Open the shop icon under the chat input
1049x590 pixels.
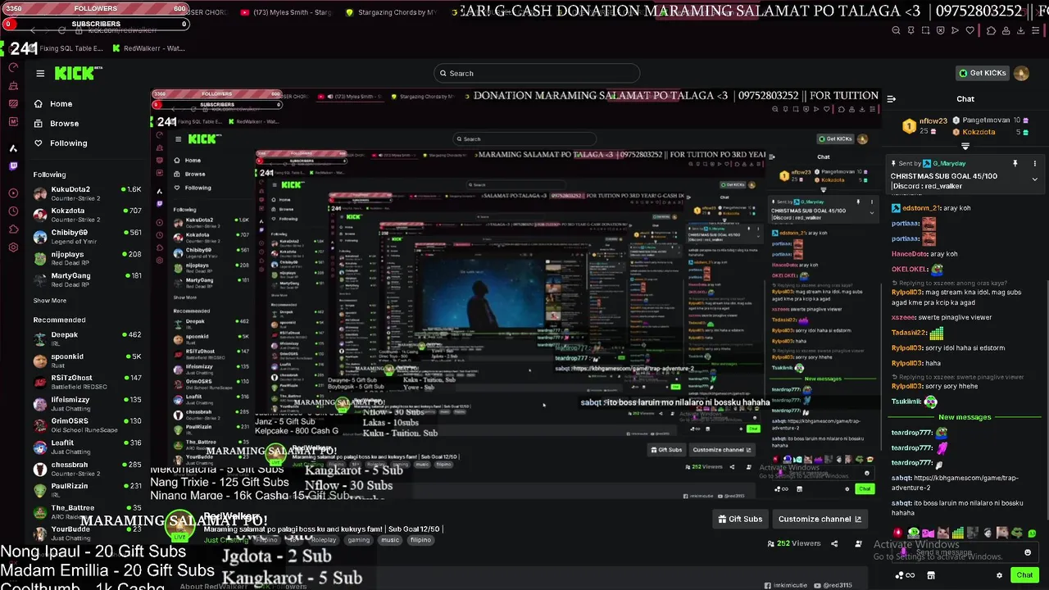[x=931, y=575]
